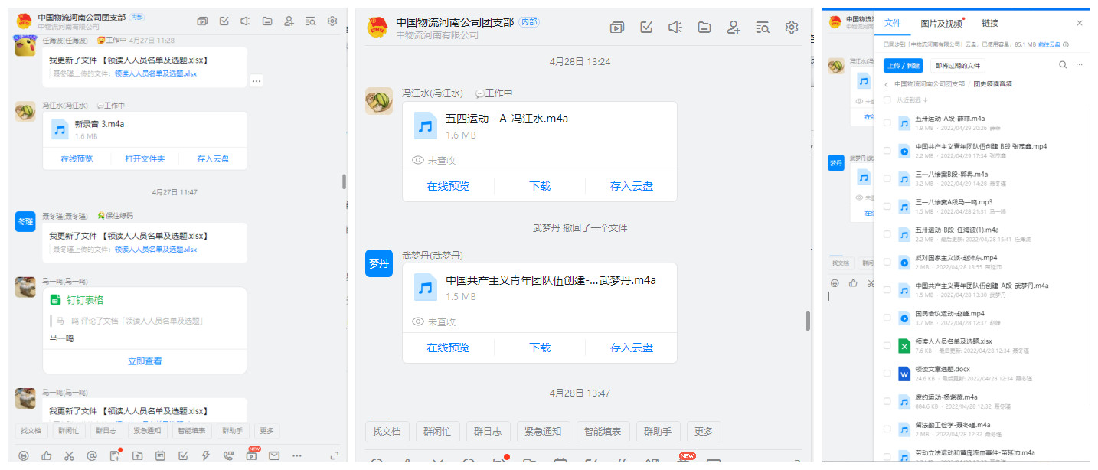Open the 前往云盘 link
Image resolution: width=1098 pixels, height=470 pixels.
(x=1047, y=44)
